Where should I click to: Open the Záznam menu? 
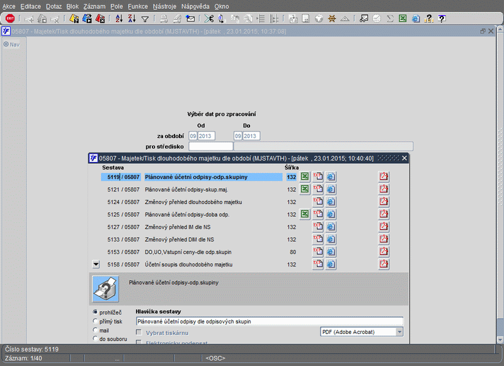coord(94,6)
